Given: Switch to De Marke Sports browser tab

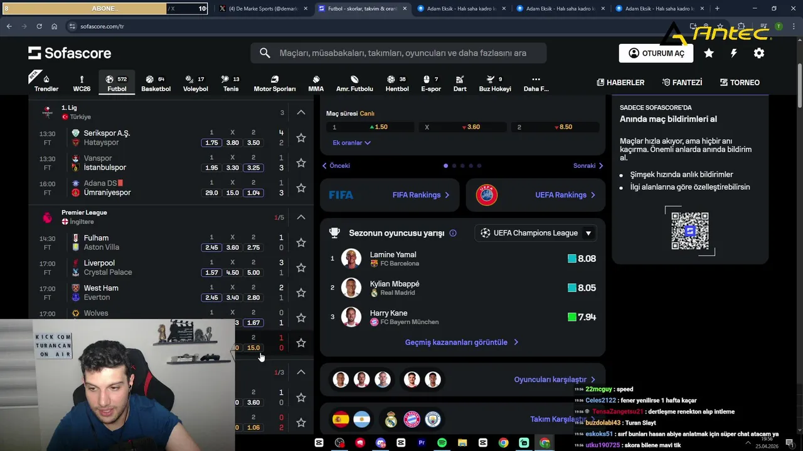Looking at the screenshot, I should [262, 9].
